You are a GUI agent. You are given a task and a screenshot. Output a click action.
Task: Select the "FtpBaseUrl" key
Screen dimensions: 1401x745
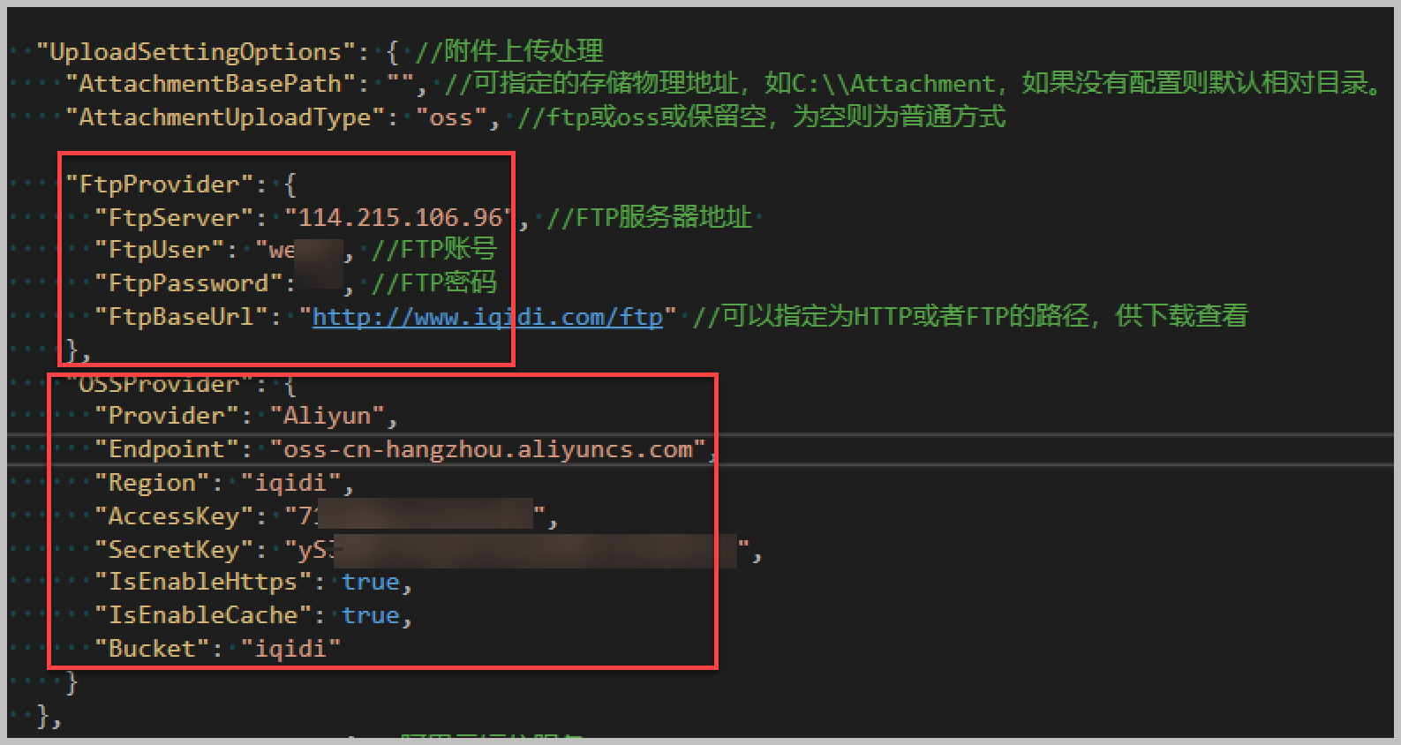(x=181, y=316)
